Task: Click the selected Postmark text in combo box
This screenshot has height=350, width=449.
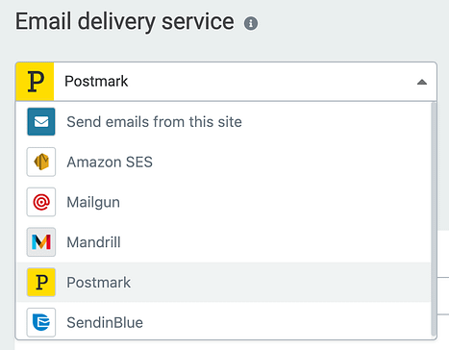Action: (x=96, y=81)
